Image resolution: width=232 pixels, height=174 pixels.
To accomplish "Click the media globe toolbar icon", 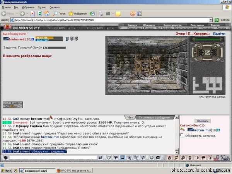I will click(x=92, y=14).
